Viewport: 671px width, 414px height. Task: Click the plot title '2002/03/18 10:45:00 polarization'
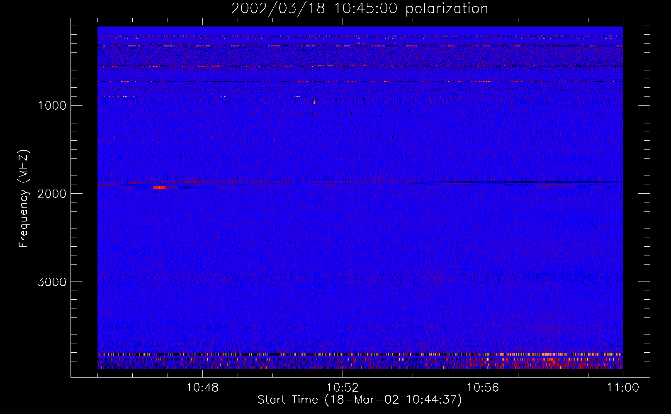click(x=360, y=9)
